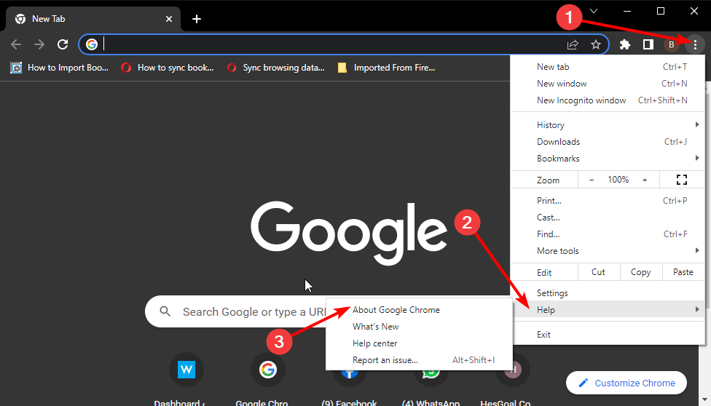Decrease zoom with minus button
Image resolution: width=711 pixels, height=406 pixels.
592,180
